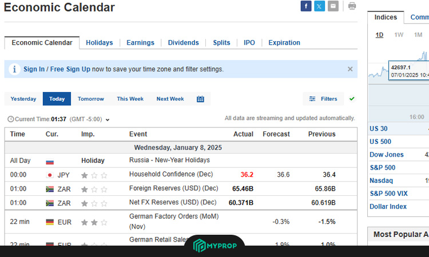Click the info icon in sign-in banner
This screenshot has width=429, height=257.
click(14, 69)
